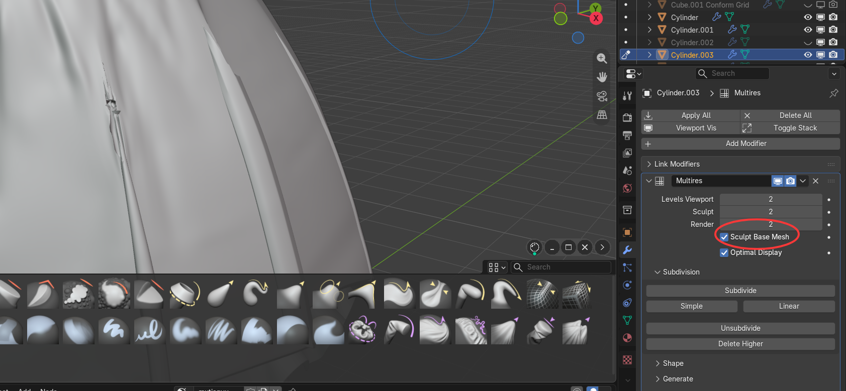Screen dimensions: 846x391
Task: Open the Modifiers wrench tab icon
Action: 627,250
